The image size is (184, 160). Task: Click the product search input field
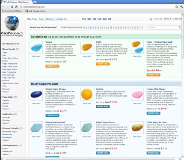click(163, 27)
